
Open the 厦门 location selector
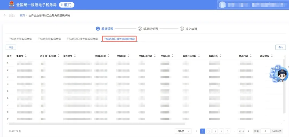pos(67,5)
